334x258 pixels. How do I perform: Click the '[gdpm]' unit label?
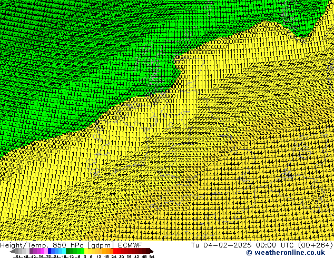click(101, 245)
